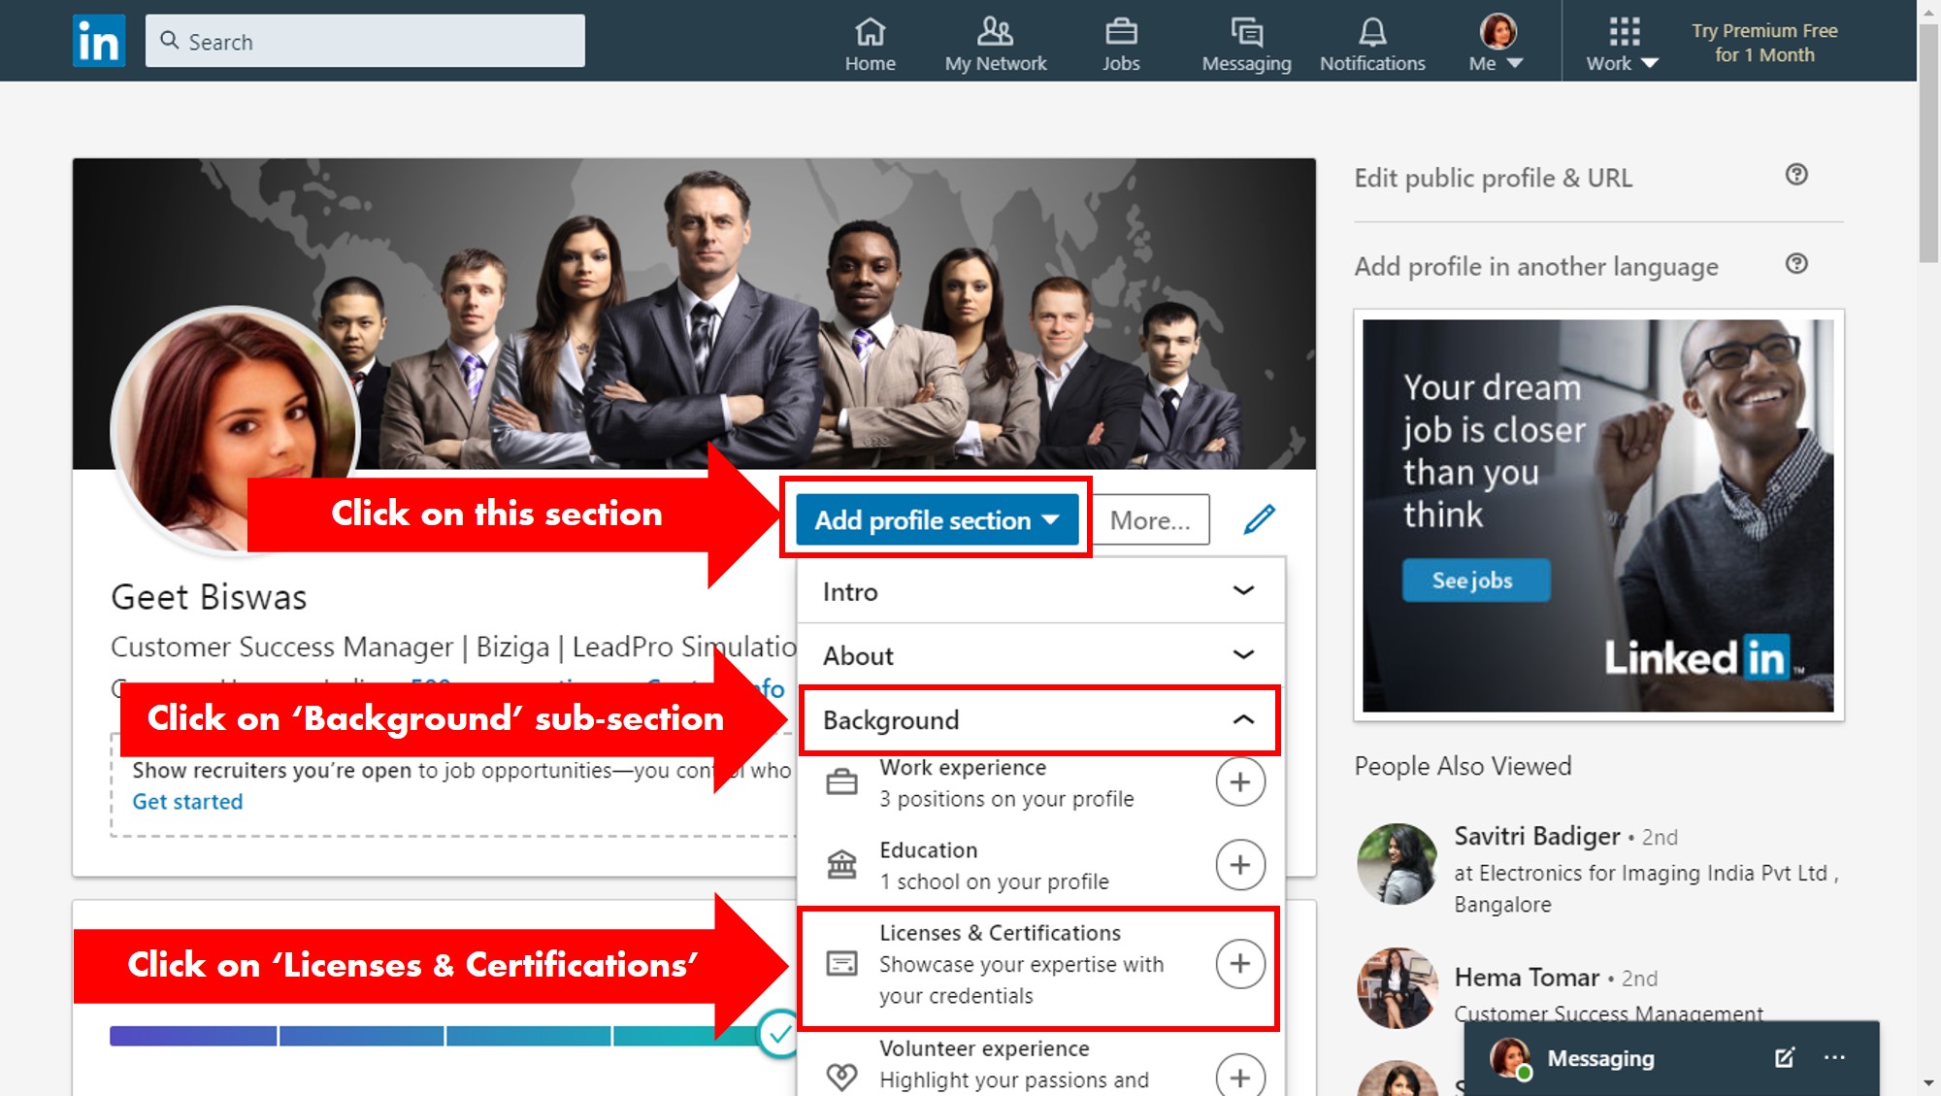Screen dimensions: 1941x1096
Task: Open the Work apps dropdown
Action: (x=1623, y=45)
